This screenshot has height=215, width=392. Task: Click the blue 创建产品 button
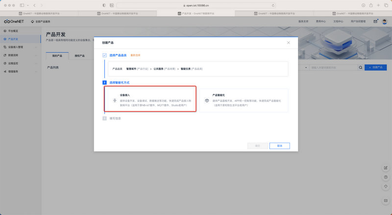[x=375, y=68]
